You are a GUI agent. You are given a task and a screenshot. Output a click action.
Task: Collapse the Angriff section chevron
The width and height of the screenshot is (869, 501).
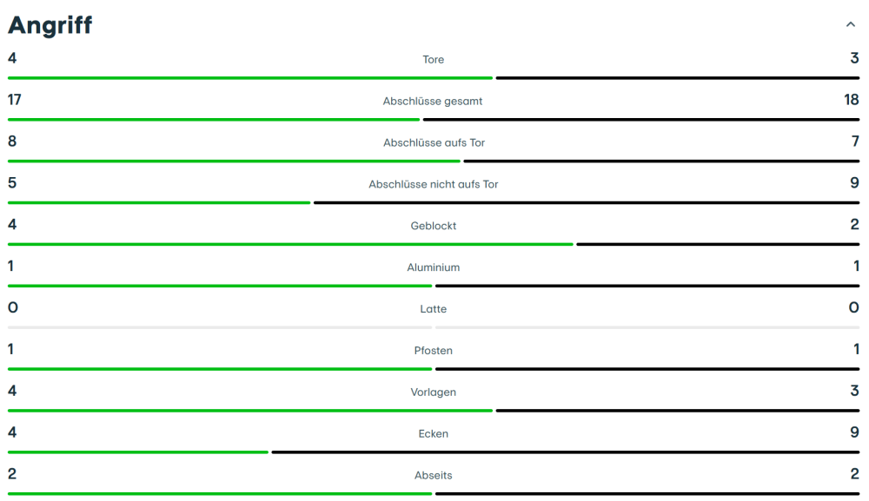(x=851, y=25)
